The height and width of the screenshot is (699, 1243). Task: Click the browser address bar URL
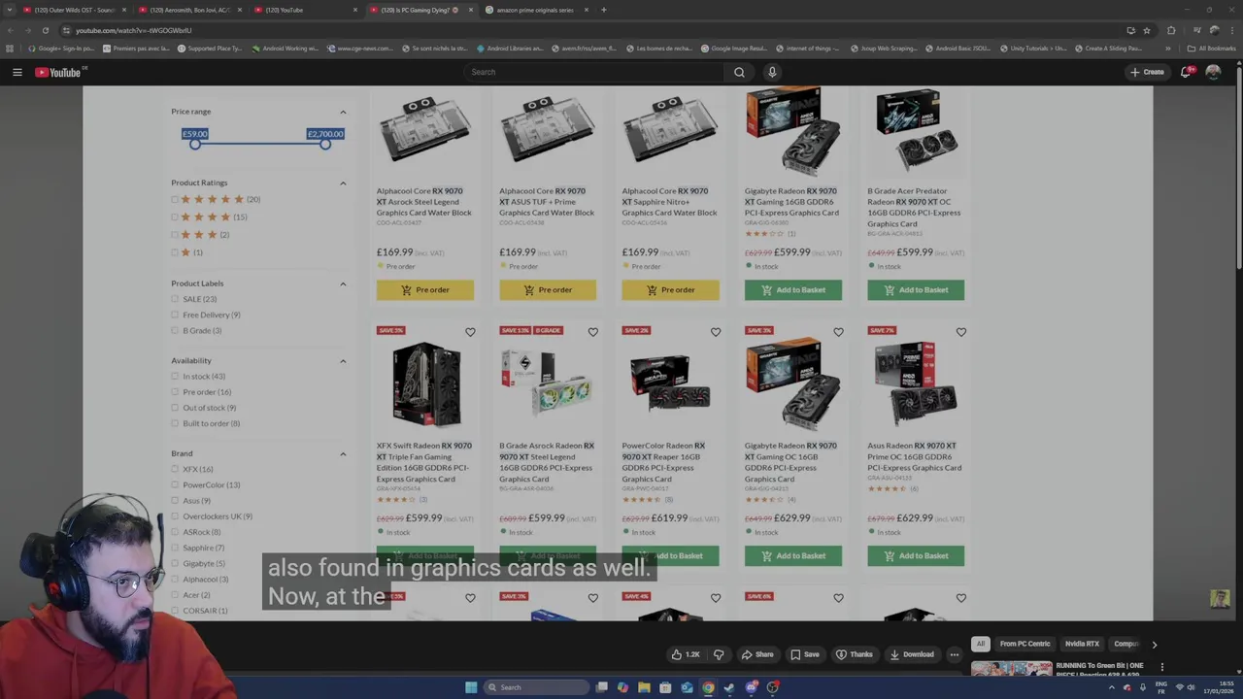pos(133,30)
